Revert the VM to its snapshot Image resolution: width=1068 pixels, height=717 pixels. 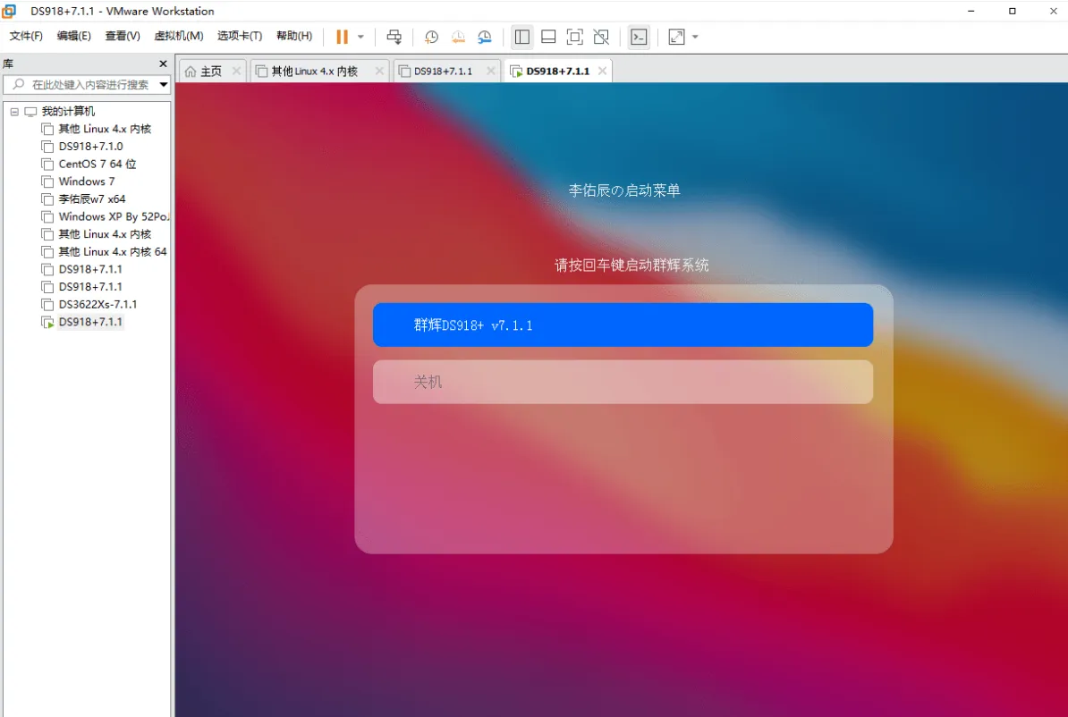pyautogui.click(x=458, y=37)
